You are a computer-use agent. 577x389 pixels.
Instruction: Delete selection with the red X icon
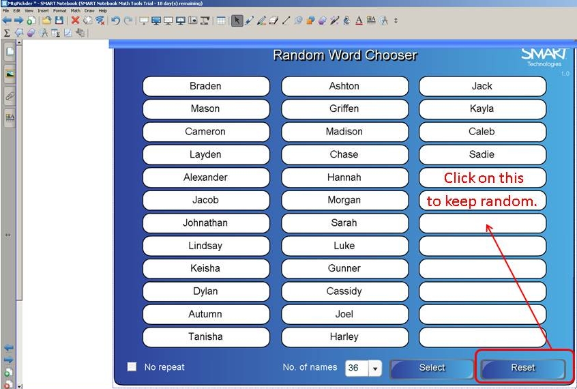[x=75, y=20]
